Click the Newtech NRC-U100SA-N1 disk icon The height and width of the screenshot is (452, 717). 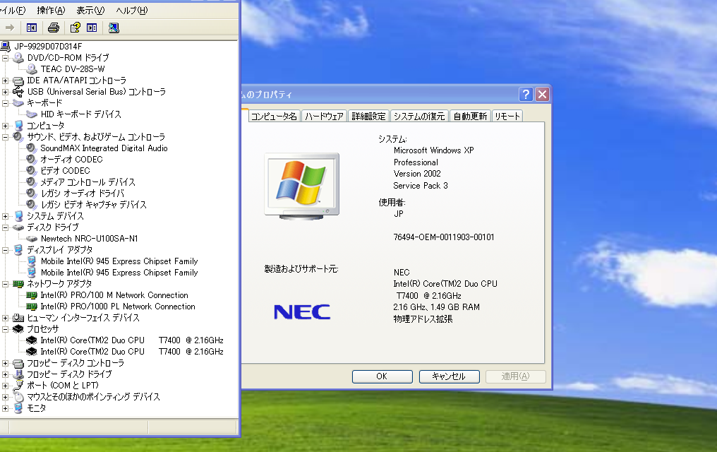point(32,239)
